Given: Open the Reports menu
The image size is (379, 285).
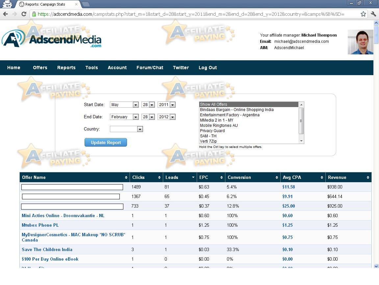Looking at the screenshot, I should point(66,68).
